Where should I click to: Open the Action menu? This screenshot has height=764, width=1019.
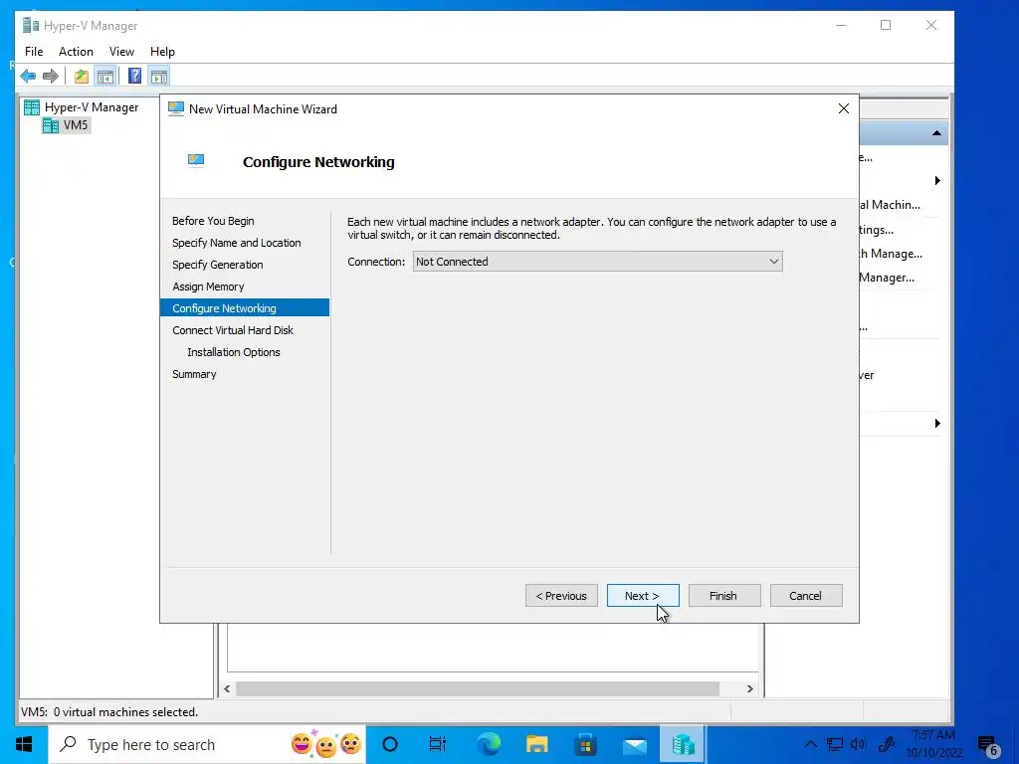point(76,52)
